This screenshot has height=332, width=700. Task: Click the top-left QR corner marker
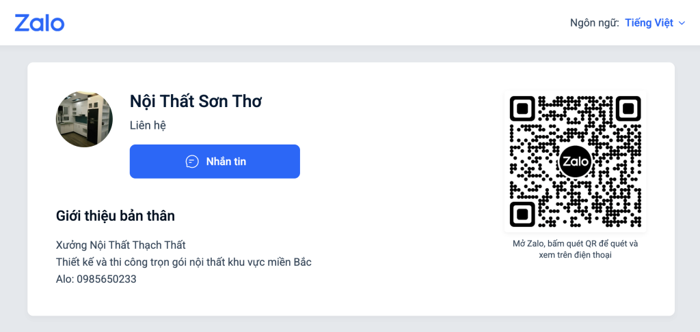[x=522, y=108]
